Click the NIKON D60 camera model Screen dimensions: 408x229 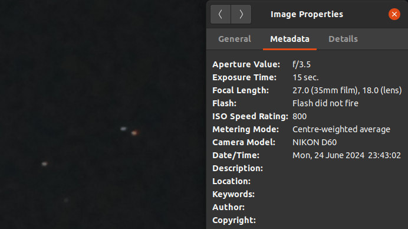pyautogui.click(x=314, y=142)
